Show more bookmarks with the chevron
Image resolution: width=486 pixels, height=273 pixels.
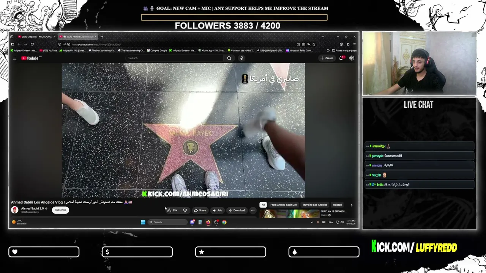click(328, 50)
